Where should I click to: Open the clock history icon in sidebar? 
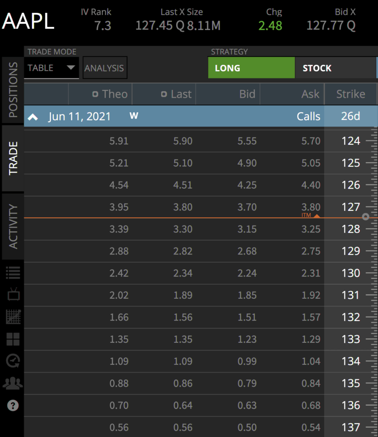coord(13,361)
